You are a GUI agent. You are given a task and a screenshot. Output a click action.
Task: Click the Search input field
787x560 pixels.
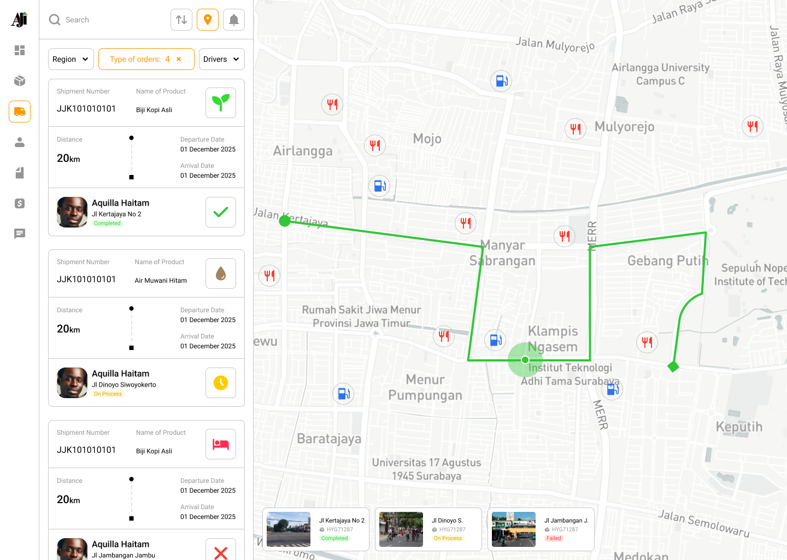107,20
